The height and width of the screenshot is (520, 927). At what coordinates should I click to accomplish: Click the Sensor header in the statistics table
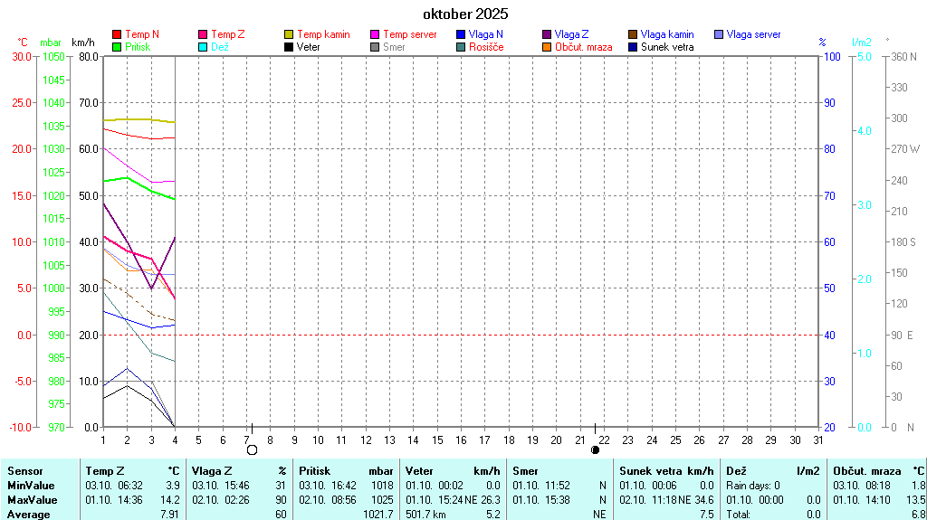(25, 471)
